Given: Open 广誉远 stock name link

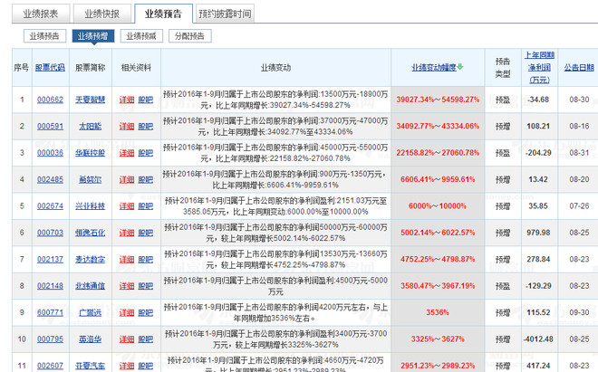Looking at the screenshot, I should (x=90, y=312).
